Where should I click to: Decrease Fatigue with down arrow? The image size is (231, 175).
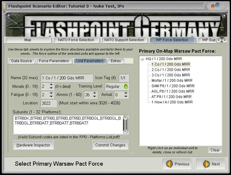click(x=51, y=96)
